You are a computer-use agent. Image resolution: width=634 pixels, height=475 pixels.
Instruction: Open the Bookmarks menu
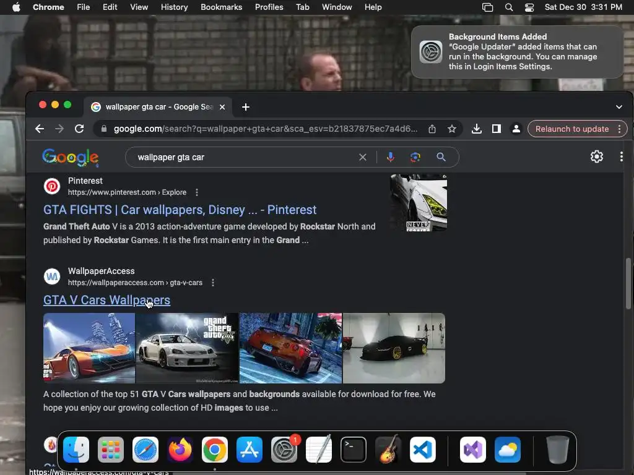[221, 7]
